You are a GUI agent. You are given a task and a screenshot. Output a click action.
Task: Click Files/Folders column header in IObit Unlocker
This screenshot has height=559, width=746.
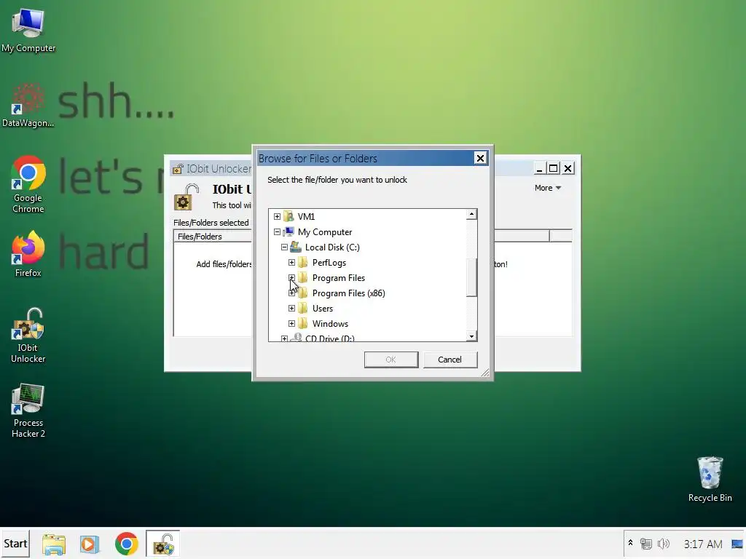212,237
